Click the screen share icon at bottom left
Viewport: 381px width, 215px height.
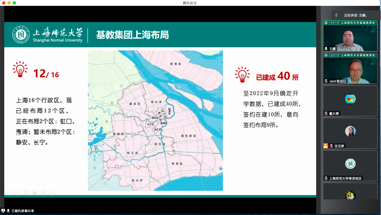[x=3, y=211]
